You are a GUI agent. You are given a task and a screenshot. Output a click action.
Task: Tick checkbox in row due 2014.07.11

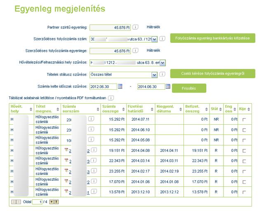(x=244, y=120)
